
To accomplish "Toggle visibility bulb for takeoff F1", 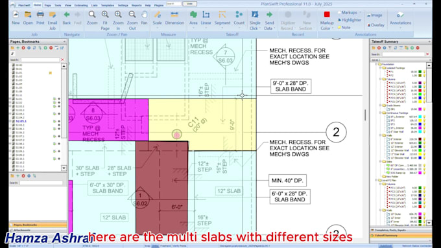I will coord(424,72).
